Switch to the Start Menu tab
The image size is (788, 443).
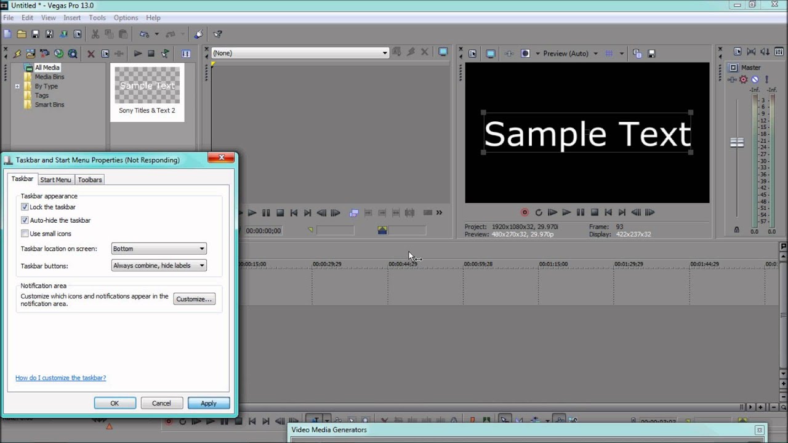point(55,180)
